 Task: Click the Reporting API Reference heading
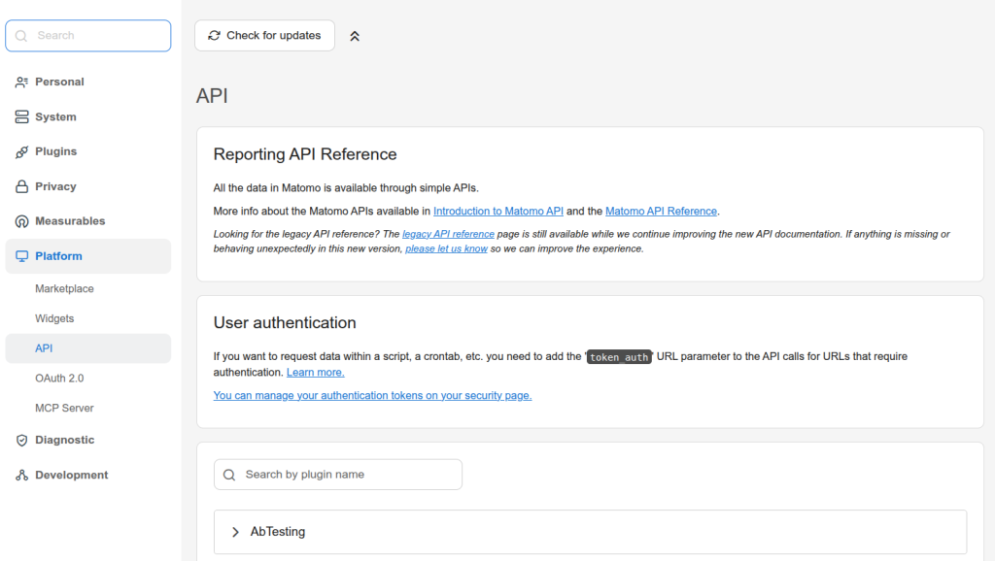coord(305,154)
